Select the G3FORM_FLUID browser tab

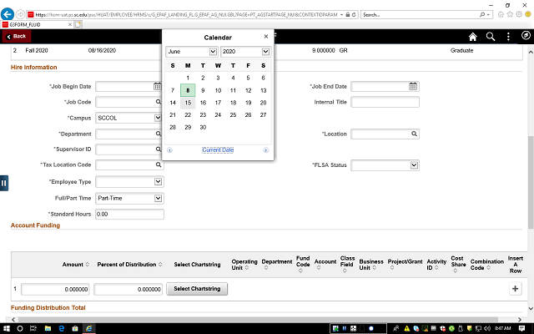pyautogui.click(x=37, y=24)
